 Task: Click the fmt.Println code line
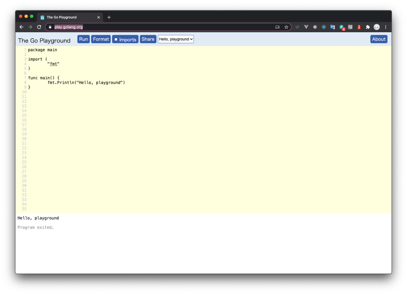[86, 83]
